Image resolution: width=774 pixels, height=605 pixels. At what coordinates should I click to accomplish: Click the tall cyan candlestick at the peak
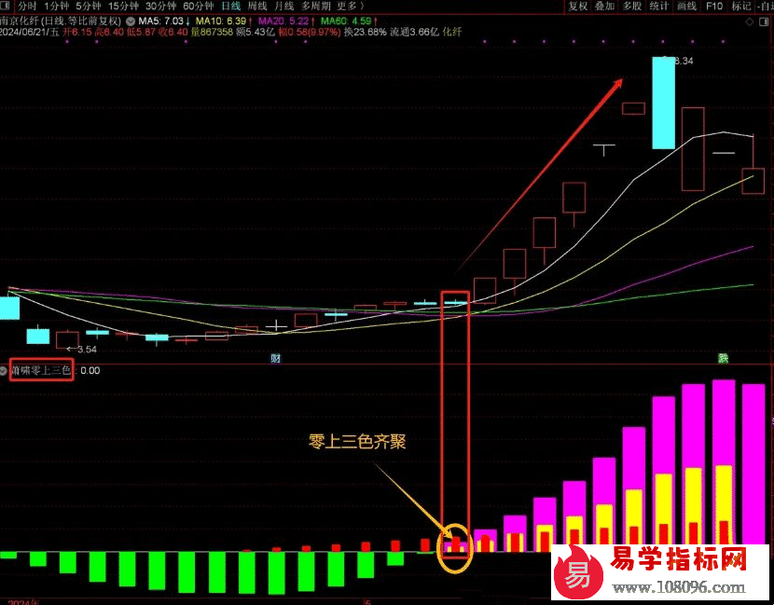tap(662, 103)
